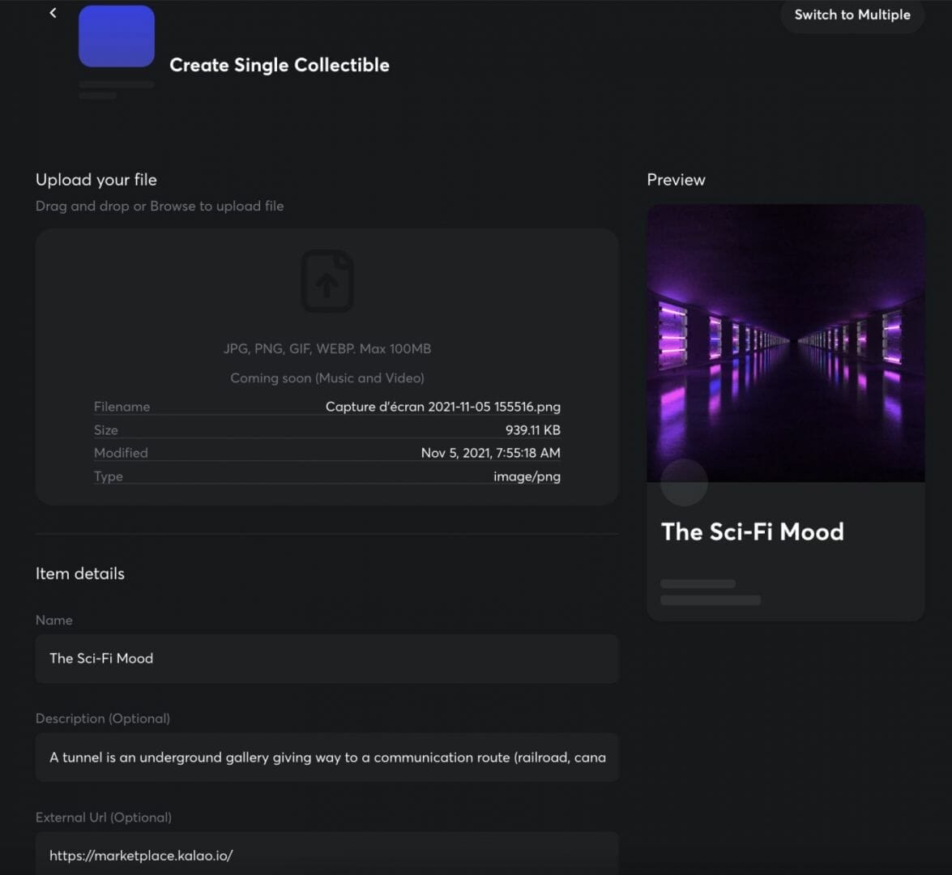Click the Modified date Nov 5, 2021 value

(490, 453)
